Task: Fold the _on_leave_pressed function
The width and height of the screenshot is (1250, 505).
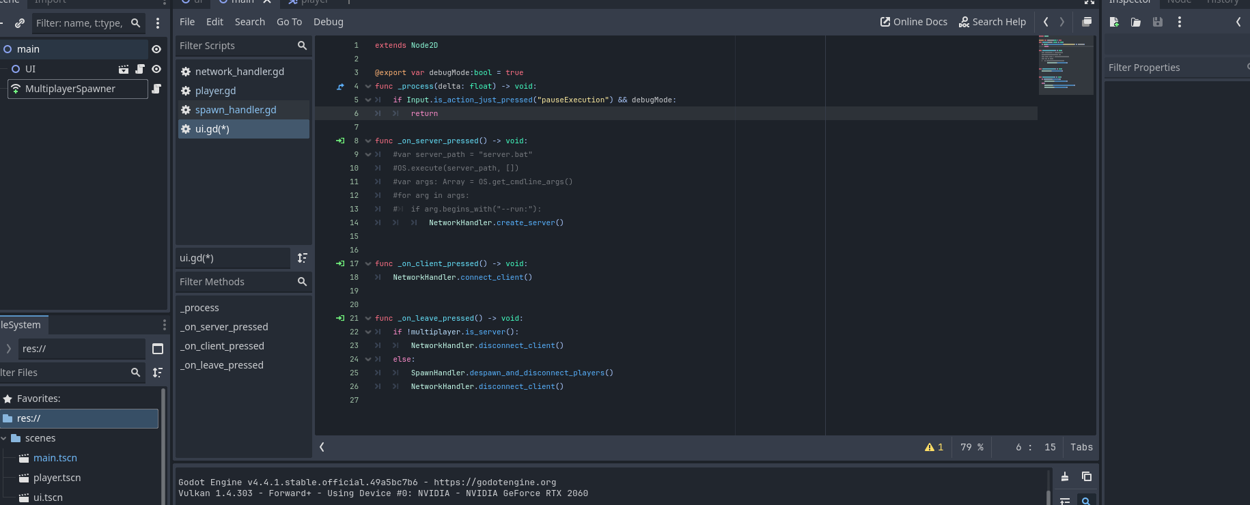Action: (x=368, y=319)
